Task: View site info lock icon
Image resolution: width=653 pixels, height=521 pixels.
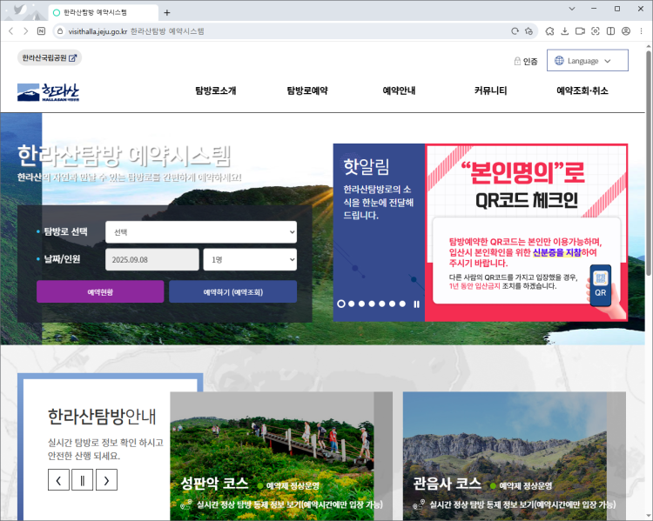Action: 60,31
